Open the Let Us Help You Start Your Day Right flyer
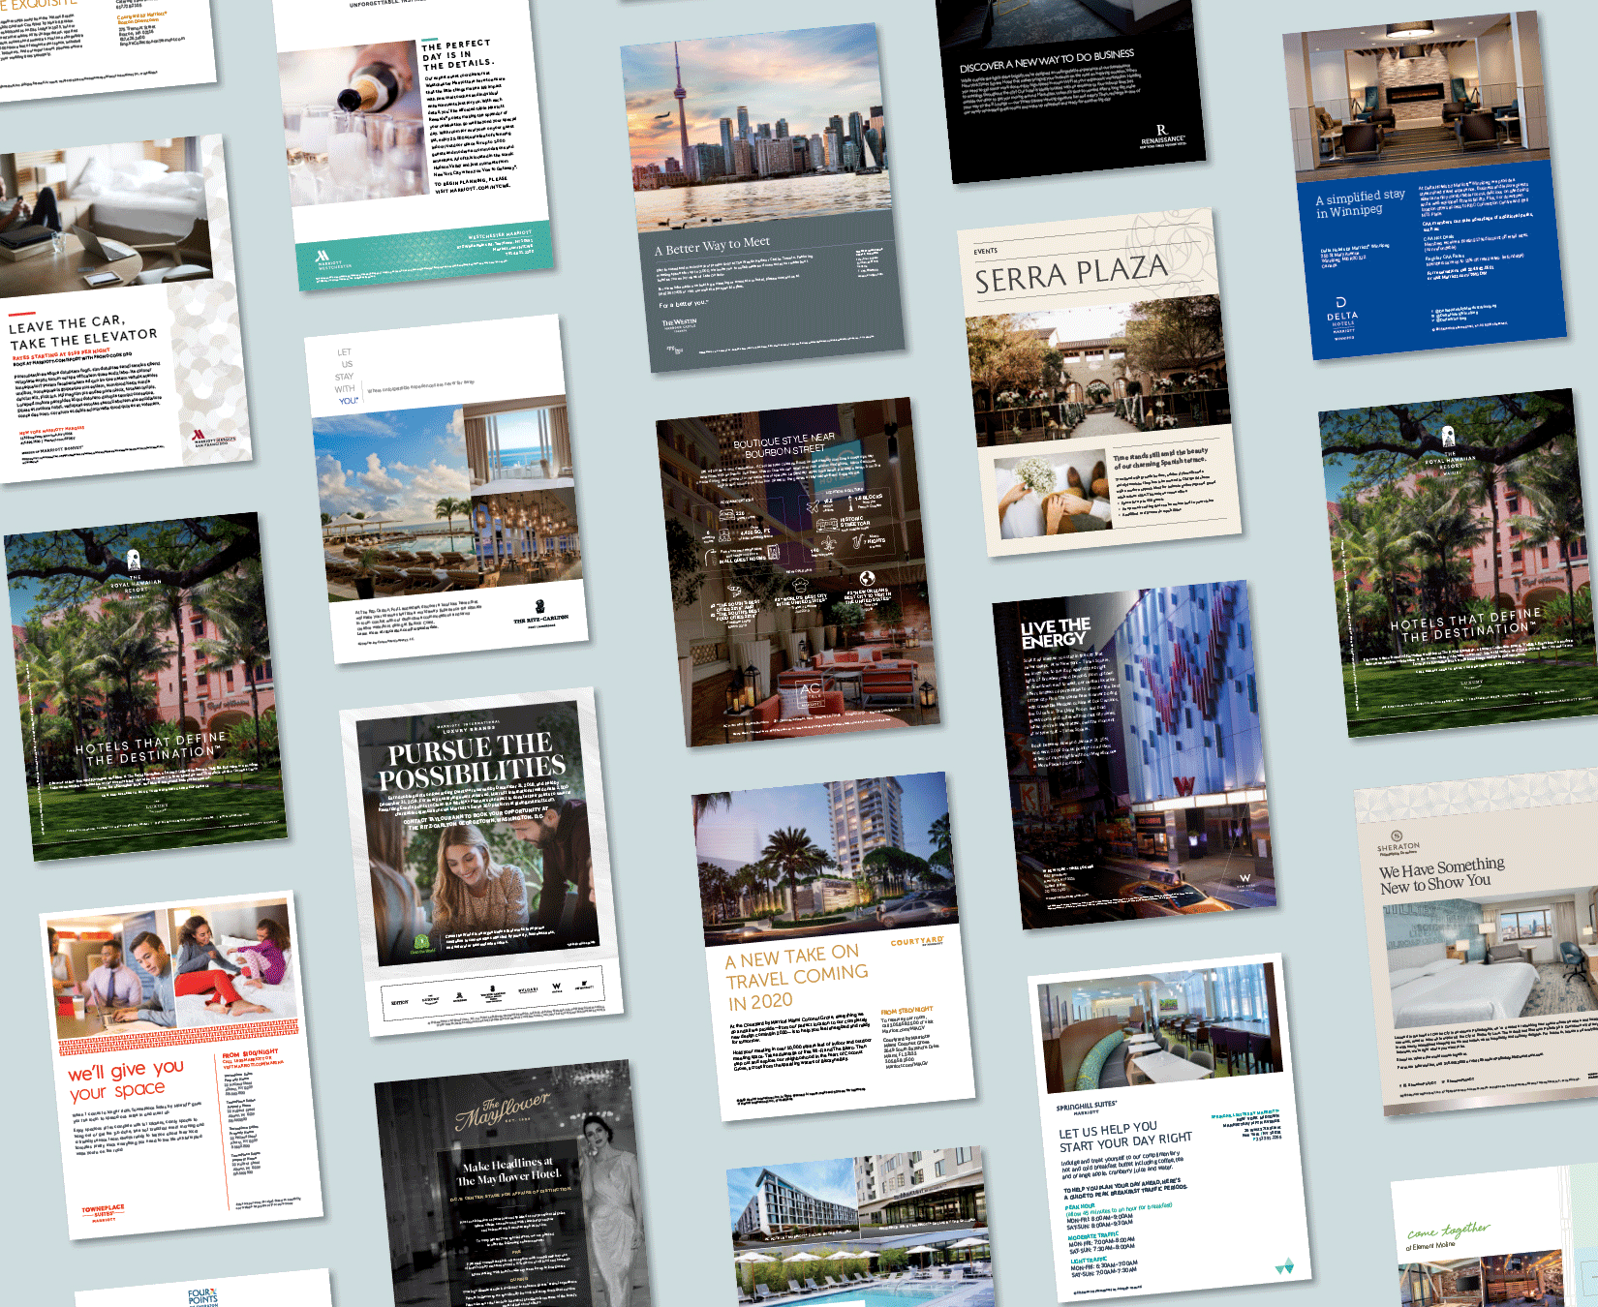Viewport: 1598px width, 1307px height. click(x=1170, y=1128)
